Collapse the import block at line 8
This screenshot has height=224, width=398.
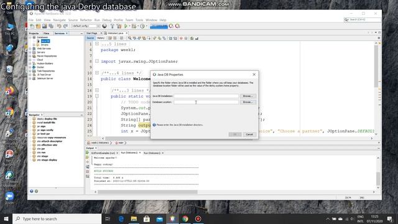coord(97,61)
